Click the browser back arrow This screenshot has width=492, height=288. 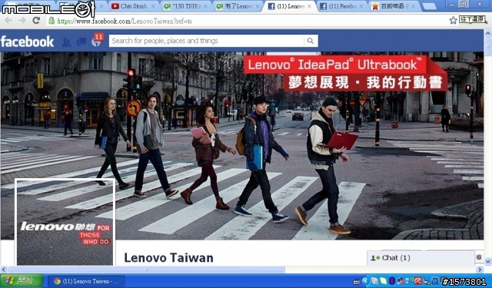click(8, 21)
